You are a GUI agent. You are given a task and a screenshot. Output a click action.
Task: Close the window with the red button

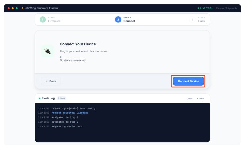click(9, 8)
